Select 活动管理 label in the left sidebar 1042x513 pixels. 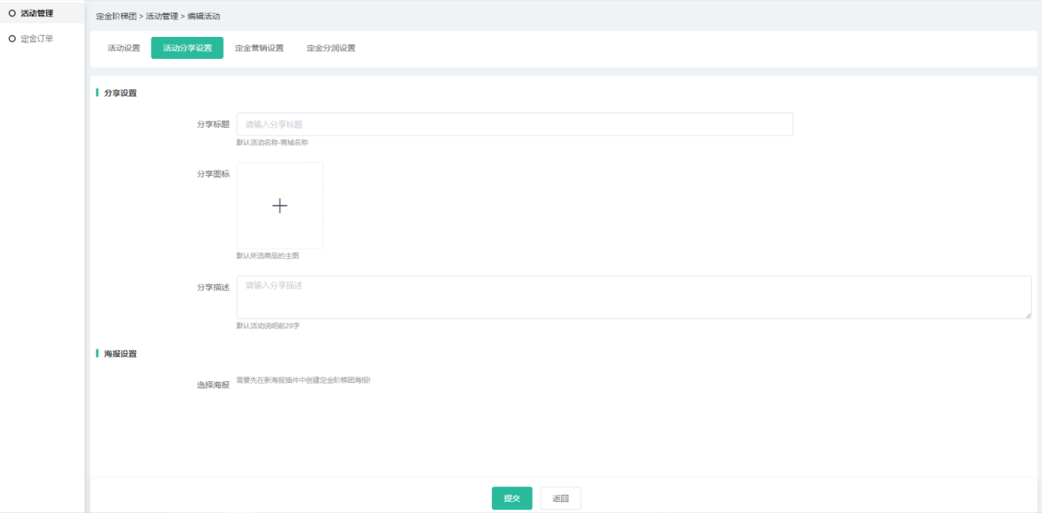[37, 13]
